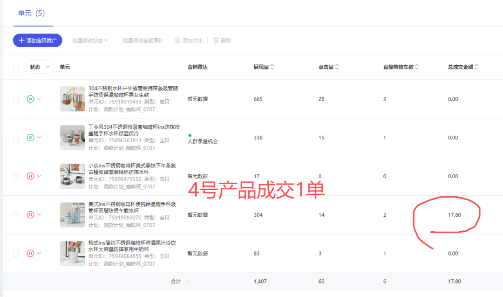
Task: Click the play status icon of first unit
Action: [30, 99]
